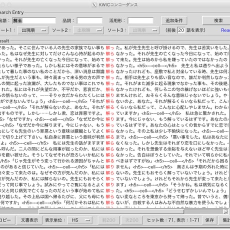The height and width of the screenshot is (230, 230).
Task: Select result line '恋は罪悪ですよ'
Action: point(115,113)
